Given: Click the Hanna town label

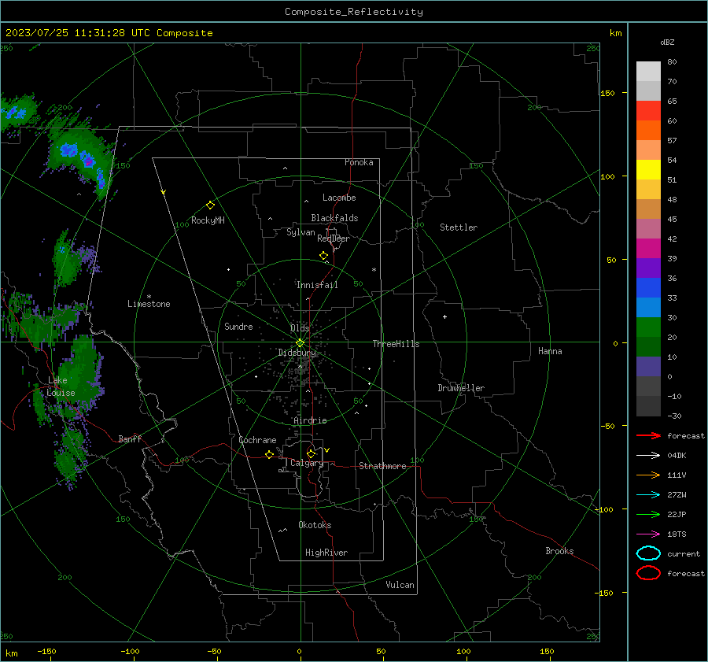Looking at the screenshot, I should (550, 351).
